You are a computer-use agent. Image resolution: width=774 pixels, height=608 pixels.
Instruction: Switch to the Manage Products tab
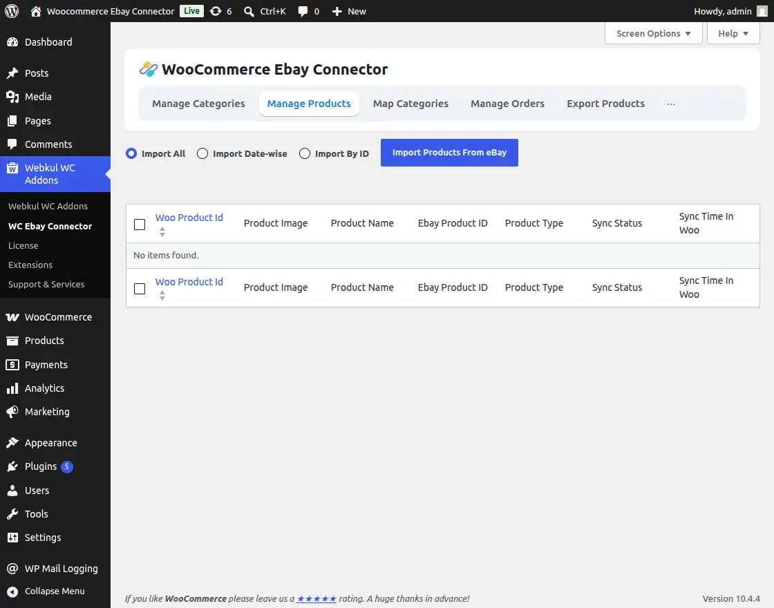click(309, 104)
